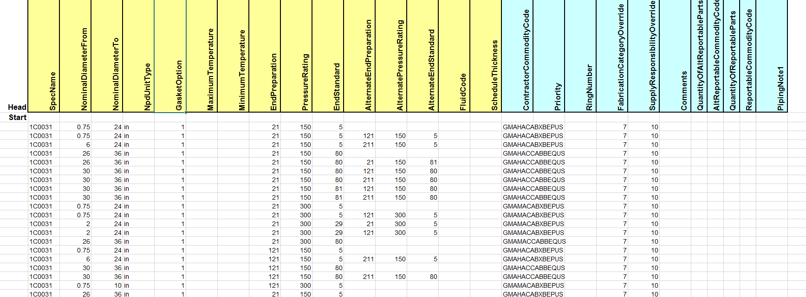Screen dimensions: 806x297
Task: Select the AlternateEndStandard header cell
Action: pyautogui.click(x=422, y=56)
